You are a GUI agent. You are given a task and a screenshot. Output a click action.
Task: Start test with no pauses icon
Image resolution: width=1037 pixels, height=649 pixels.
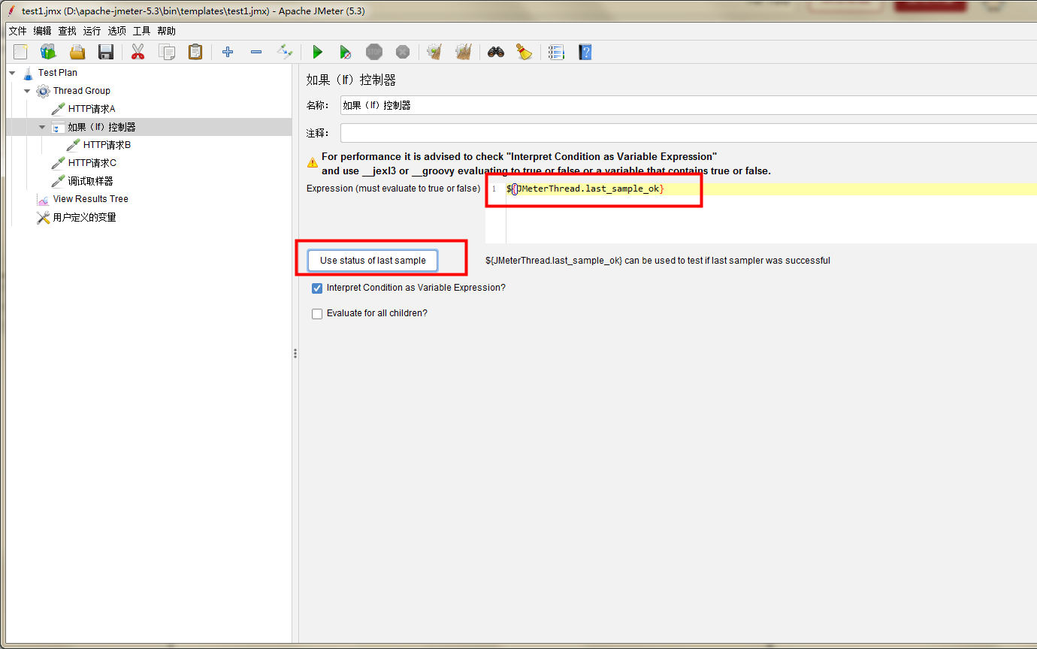click(x=346, y=52)
